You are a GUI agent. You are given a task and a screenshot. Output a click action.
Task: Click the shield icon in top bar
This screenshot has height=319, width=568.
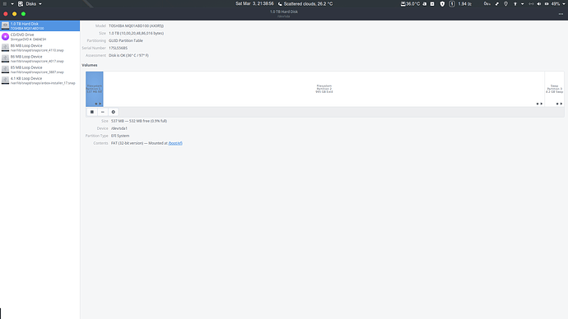point(442,4)
